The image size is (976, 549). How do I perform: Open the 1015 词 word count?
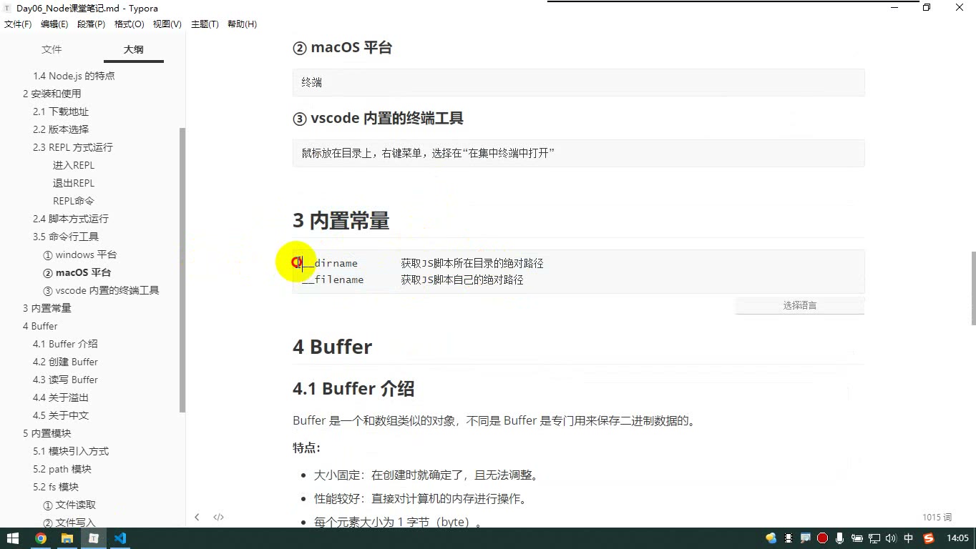point(937,517)
